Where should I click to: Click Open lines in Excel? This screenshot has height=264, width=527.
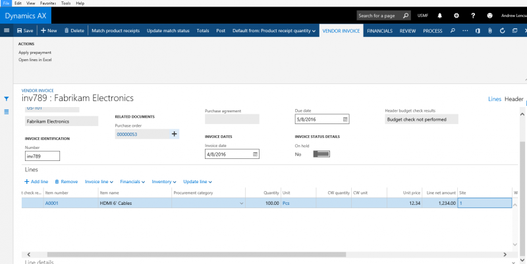[x=35, y=60]
